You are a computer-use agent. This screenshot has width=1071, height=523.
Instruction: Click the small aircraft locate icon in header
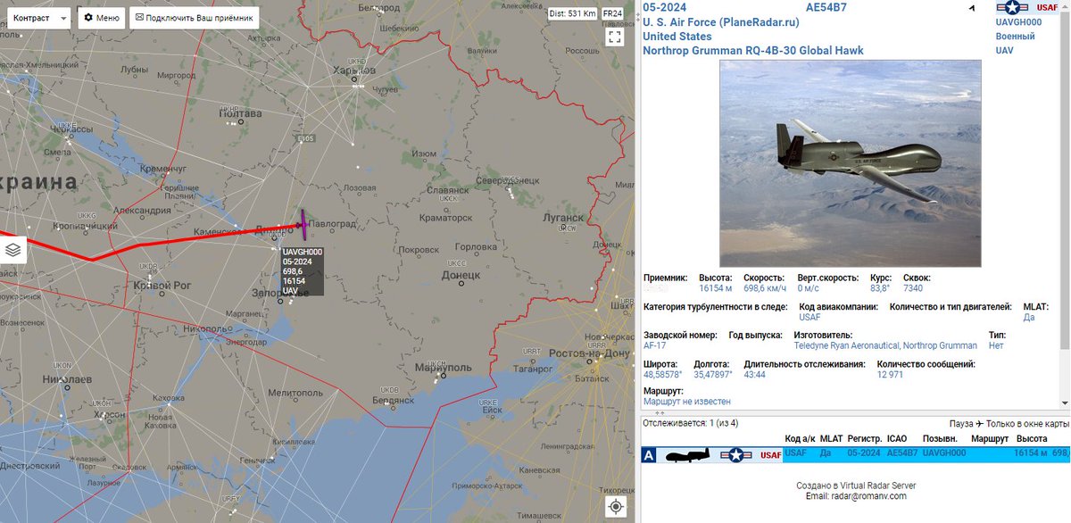(x=971, y=8)
